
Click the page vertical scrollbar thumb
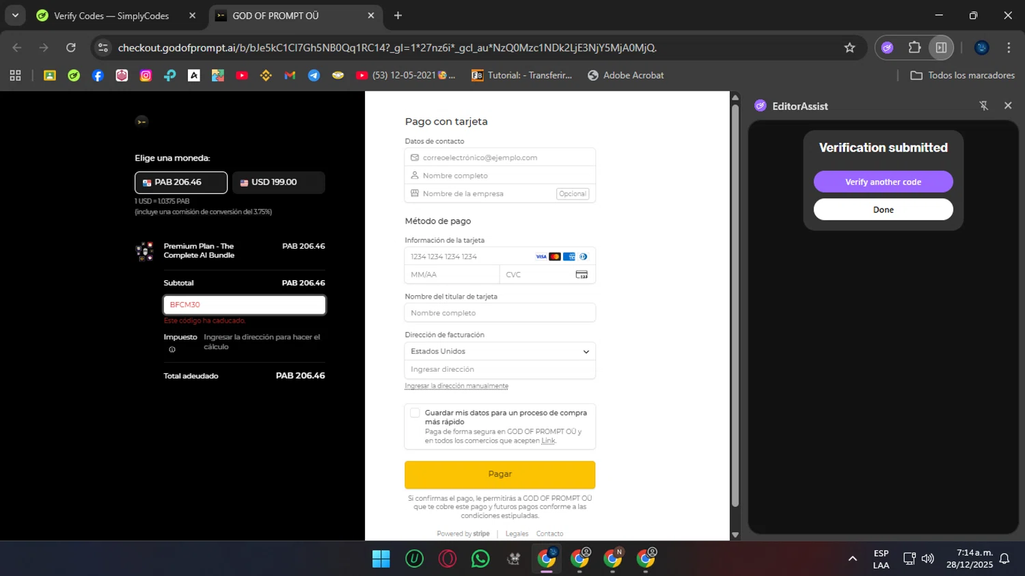(x=735, y=304)
